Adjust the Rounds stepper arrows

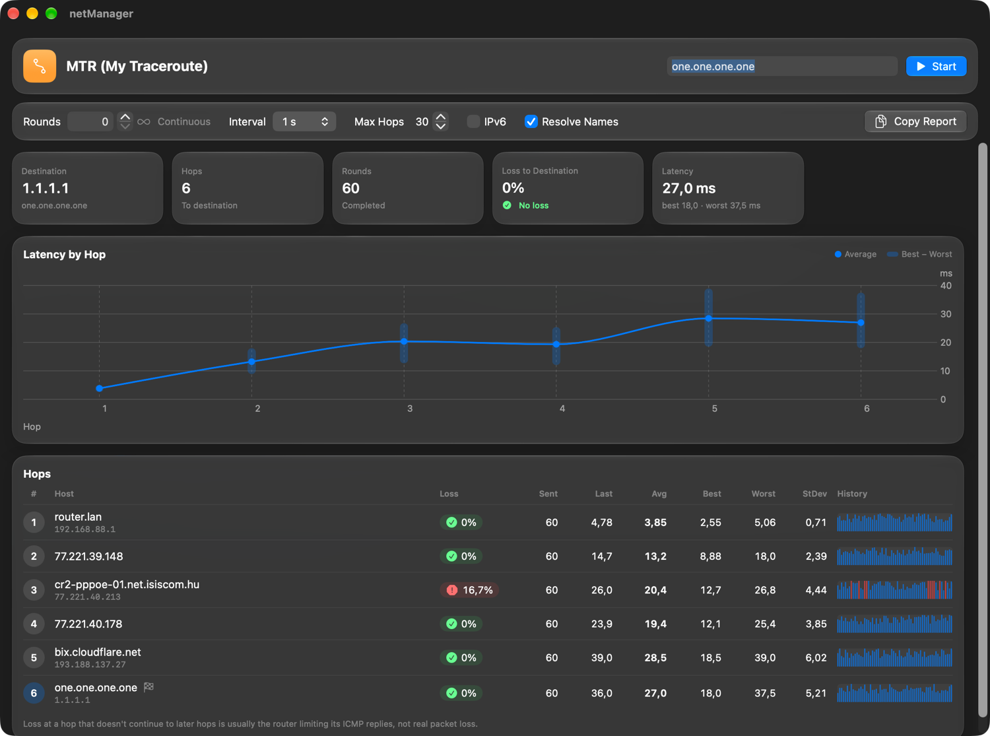[125, 121]
